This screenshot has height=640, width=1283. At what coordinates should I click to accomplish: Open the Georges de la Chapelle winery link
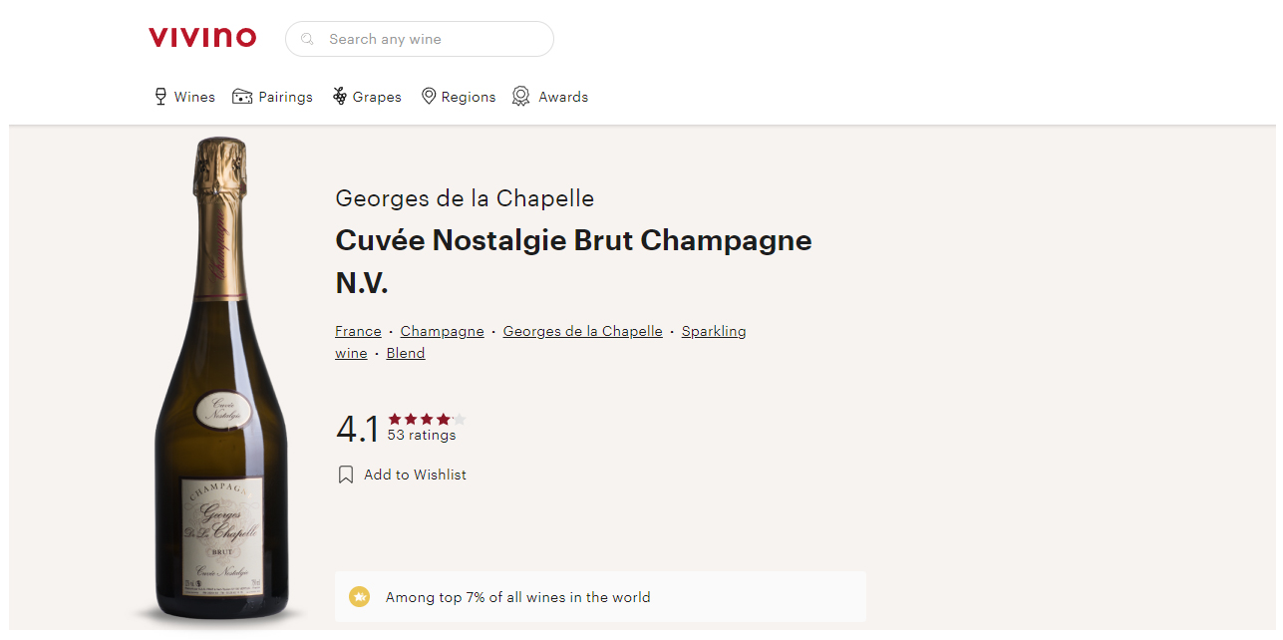pos(582,331)
